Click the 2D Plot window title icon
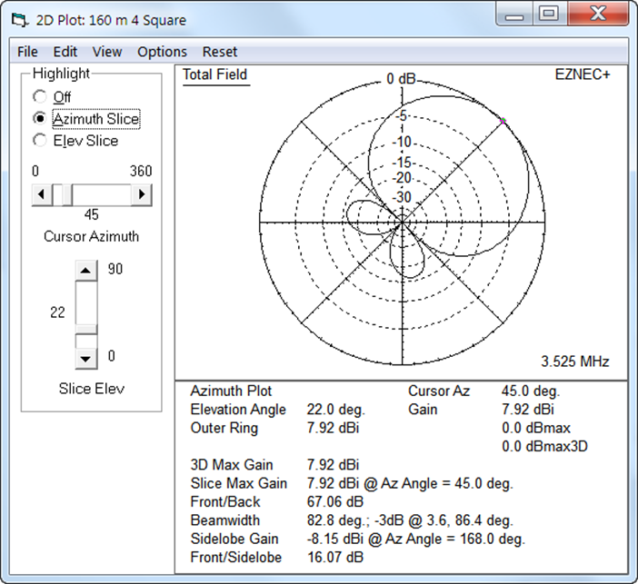The image size is (638, 584). (x=19, y=19)
